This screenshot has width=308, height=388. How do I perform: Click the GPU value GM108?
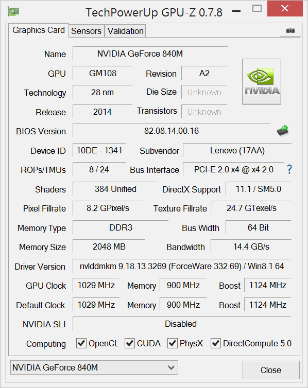pyautogui.click(x=102, y=73)
